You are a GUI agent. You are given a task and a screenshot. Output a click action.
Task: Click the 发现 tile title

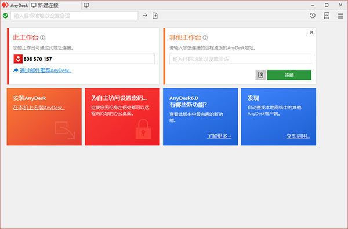click(253, 98)
